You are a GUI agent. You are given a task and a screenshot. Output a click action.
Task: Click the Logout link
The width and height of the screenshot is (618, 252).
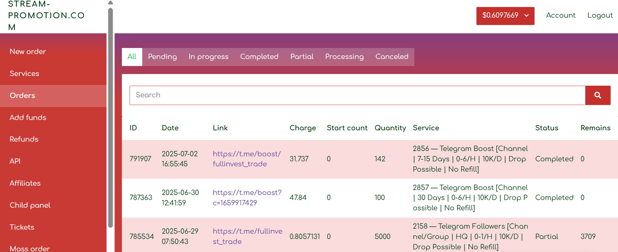[x=600, y=15]
